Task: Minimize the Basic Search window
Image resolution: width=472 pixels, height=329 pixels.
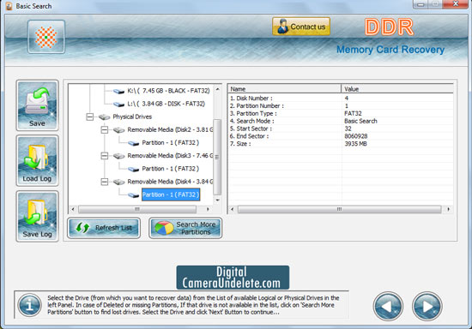Action: (x=421, y=4)
